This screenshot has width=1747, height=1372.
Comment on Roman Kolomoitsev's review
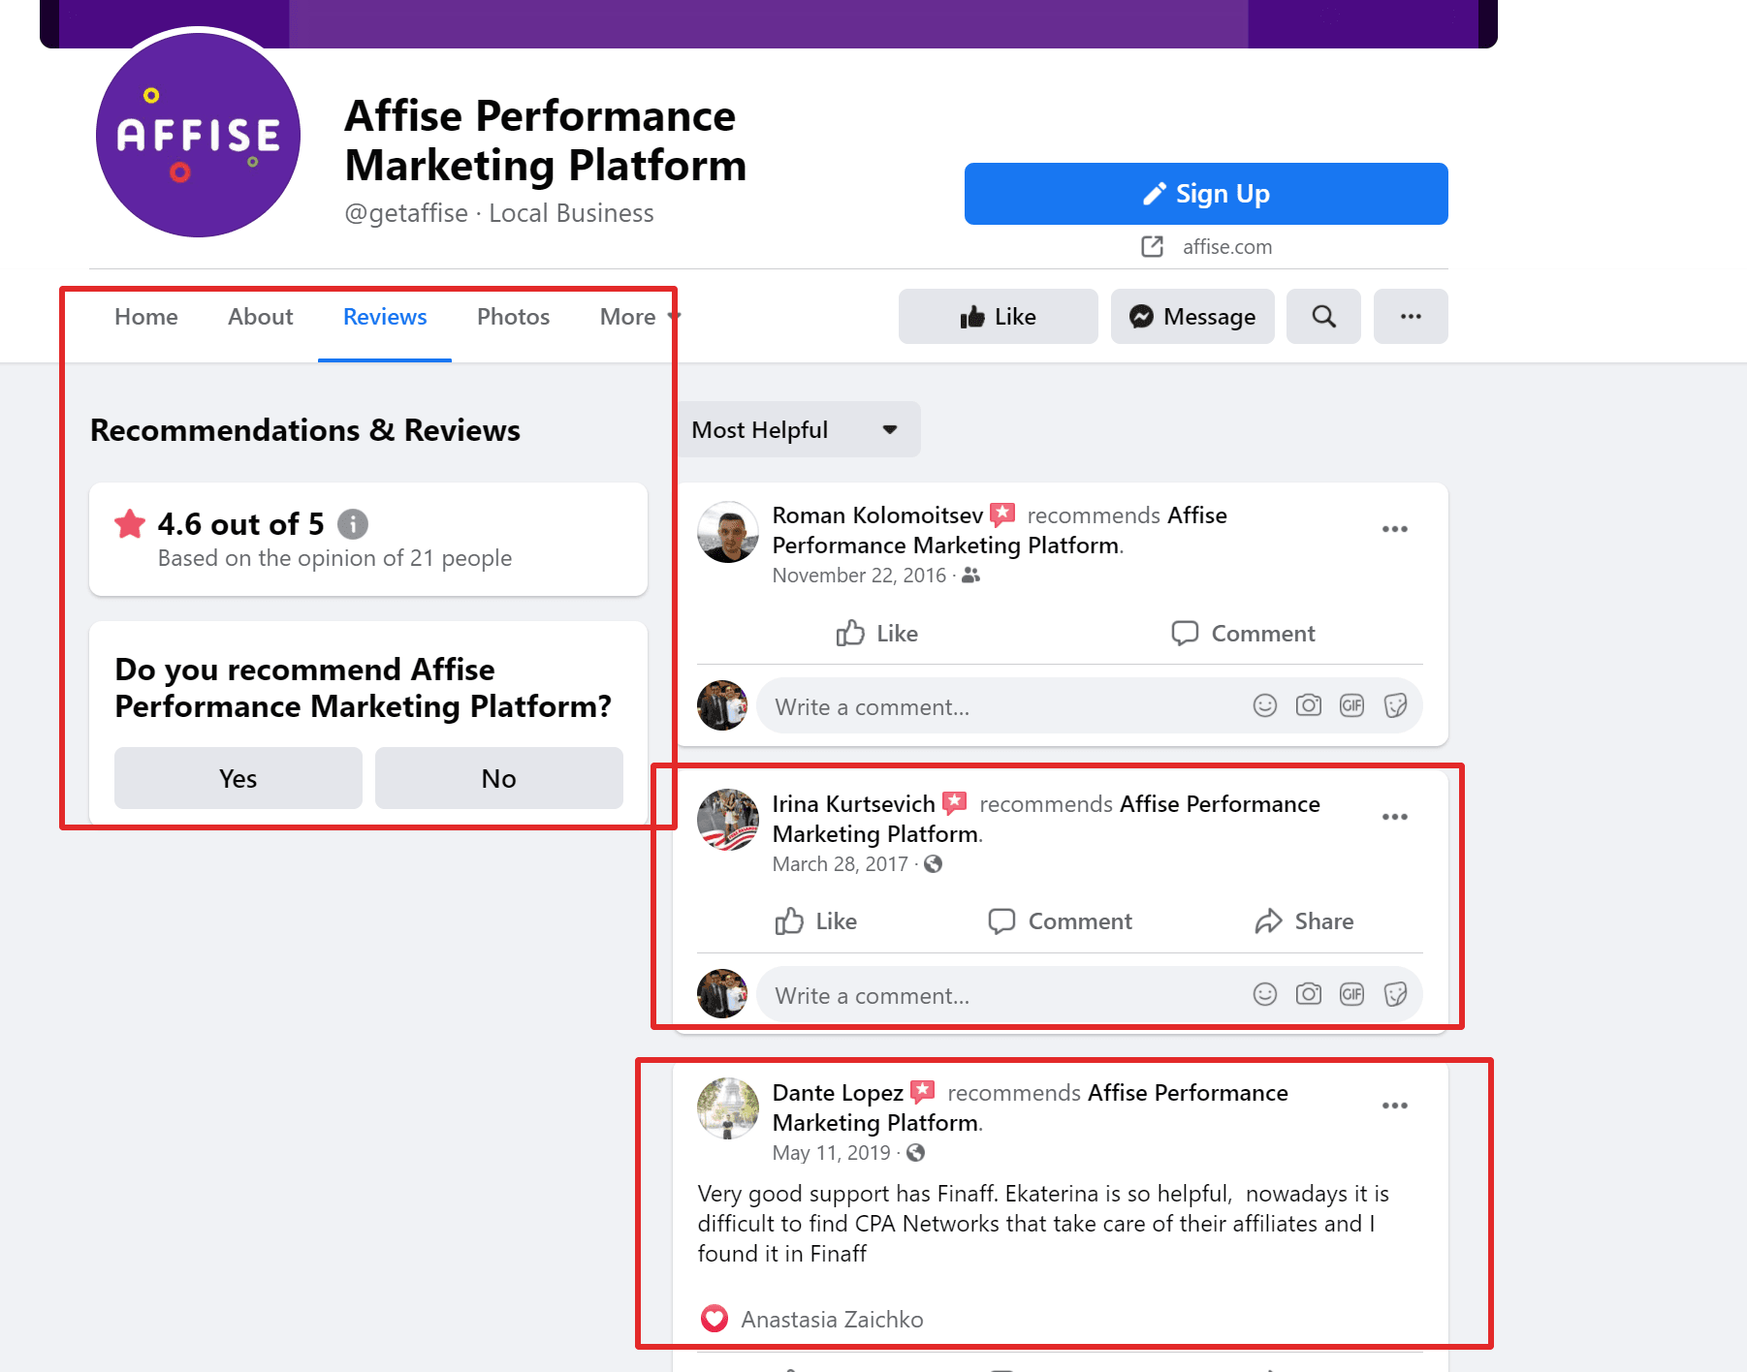[1243, 634]
